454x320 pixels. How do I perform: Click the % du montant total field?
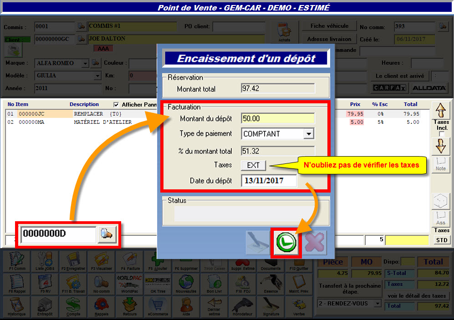pos(278,151)
